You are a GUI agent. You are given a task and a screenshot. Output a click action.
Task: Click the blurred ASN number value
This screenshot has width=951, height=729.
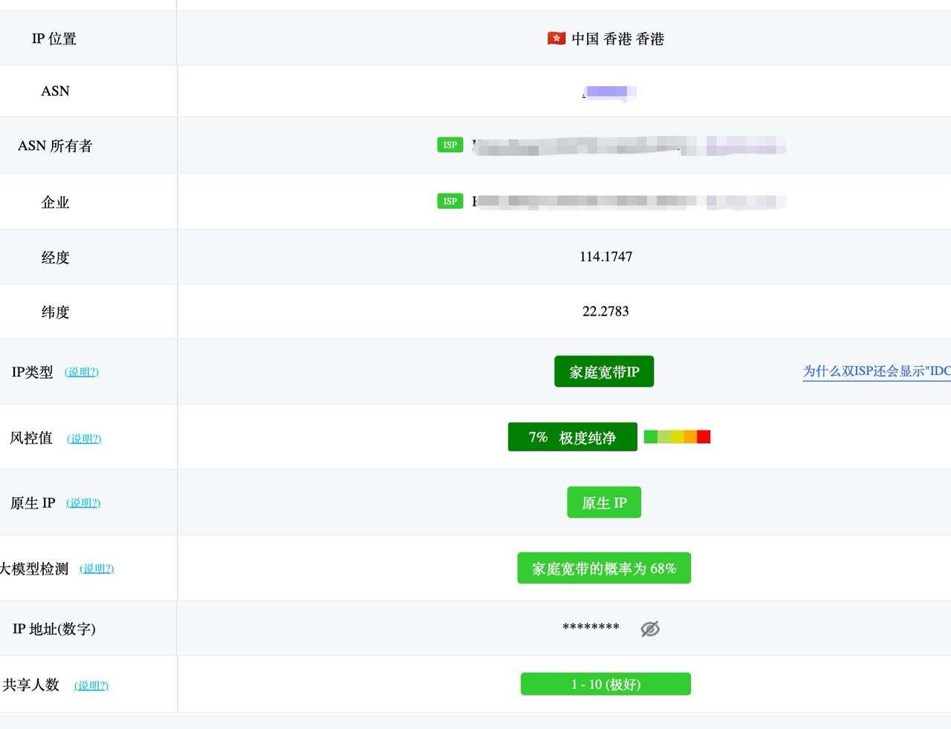608,92
